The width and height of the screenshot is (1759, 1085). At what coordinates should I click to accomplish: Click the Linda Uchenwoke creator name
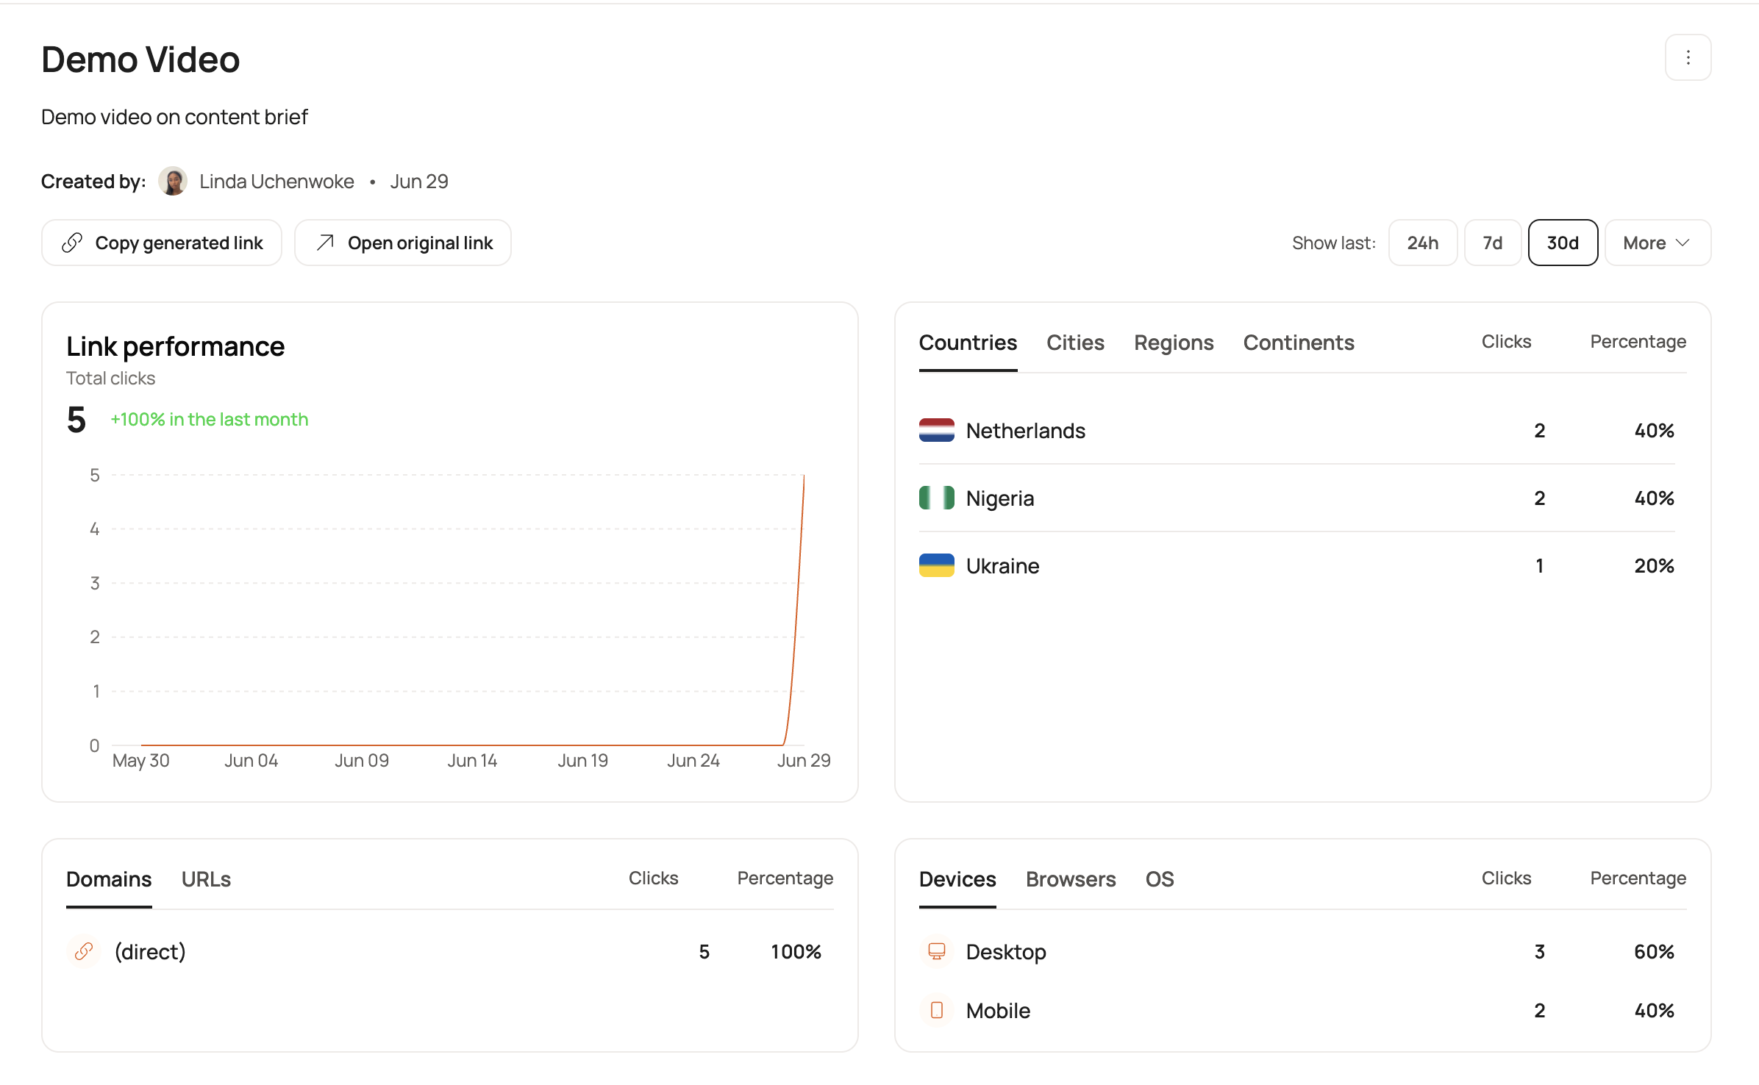click(276, 182)
